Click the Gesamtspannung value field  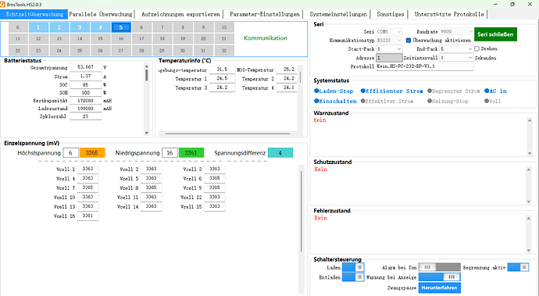[x=86, y=67]
